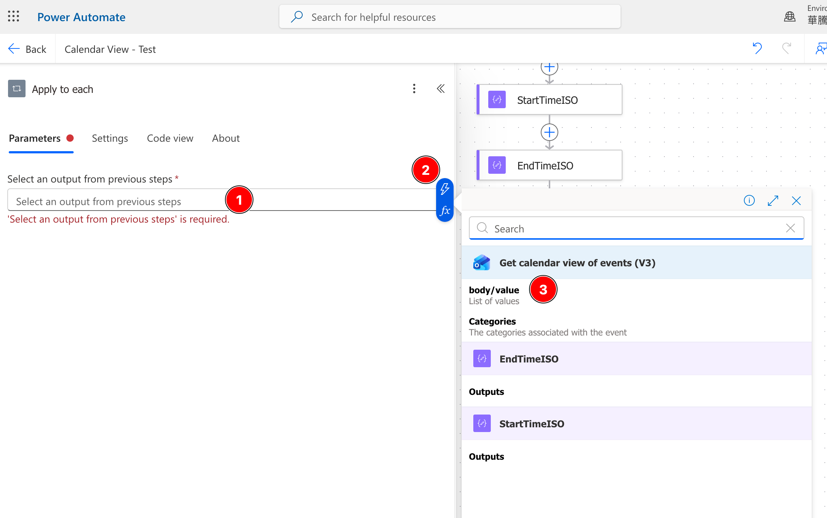Click the StartTimeISO card compose icon

(497, 99)
